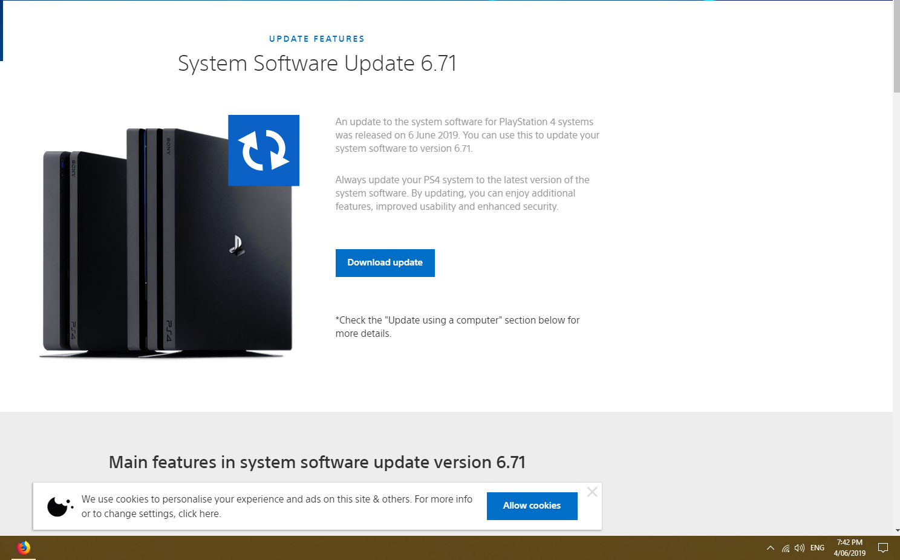
Task: Click the paragraph starting 'An update to the system software'
Action: [468, 135]
